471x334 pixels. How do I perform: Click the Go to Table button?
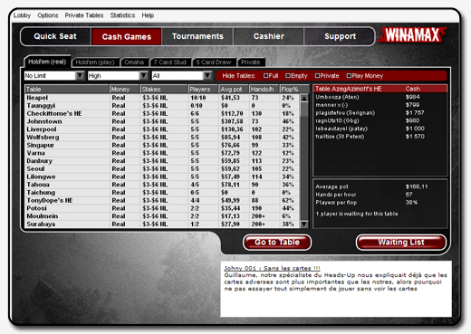[x=277, y=243]
